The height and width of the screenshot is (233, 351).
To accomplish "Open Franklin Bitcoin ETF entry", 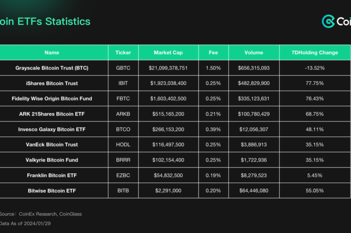I will tap(52, 175).
